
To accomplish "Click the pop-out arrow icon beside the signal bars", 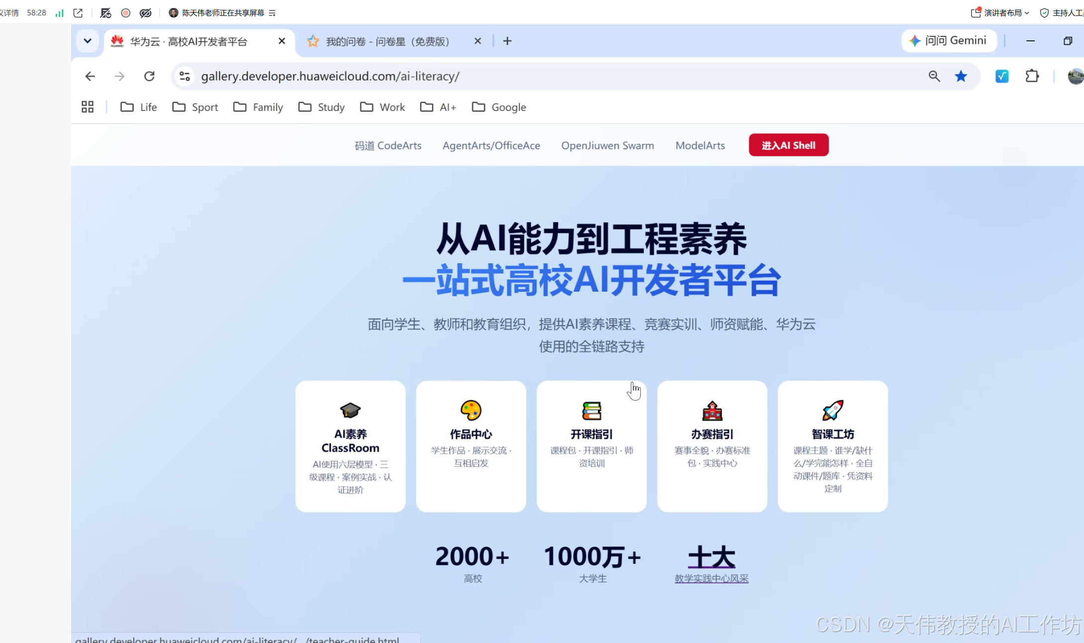I will [x=78, y=13].
